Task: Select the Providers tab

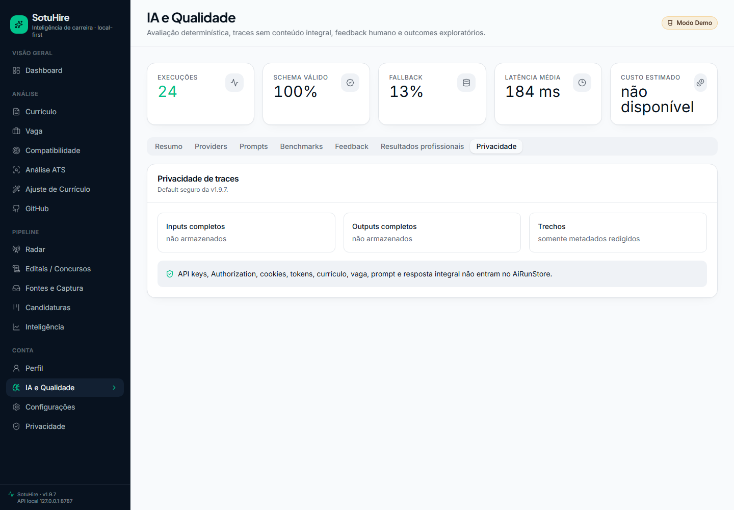Action: click(x=211, y=146)
